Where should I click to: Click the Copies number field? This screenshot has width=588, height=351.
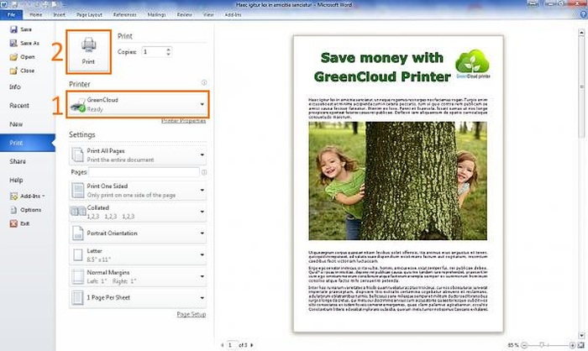tap(154, 52)
